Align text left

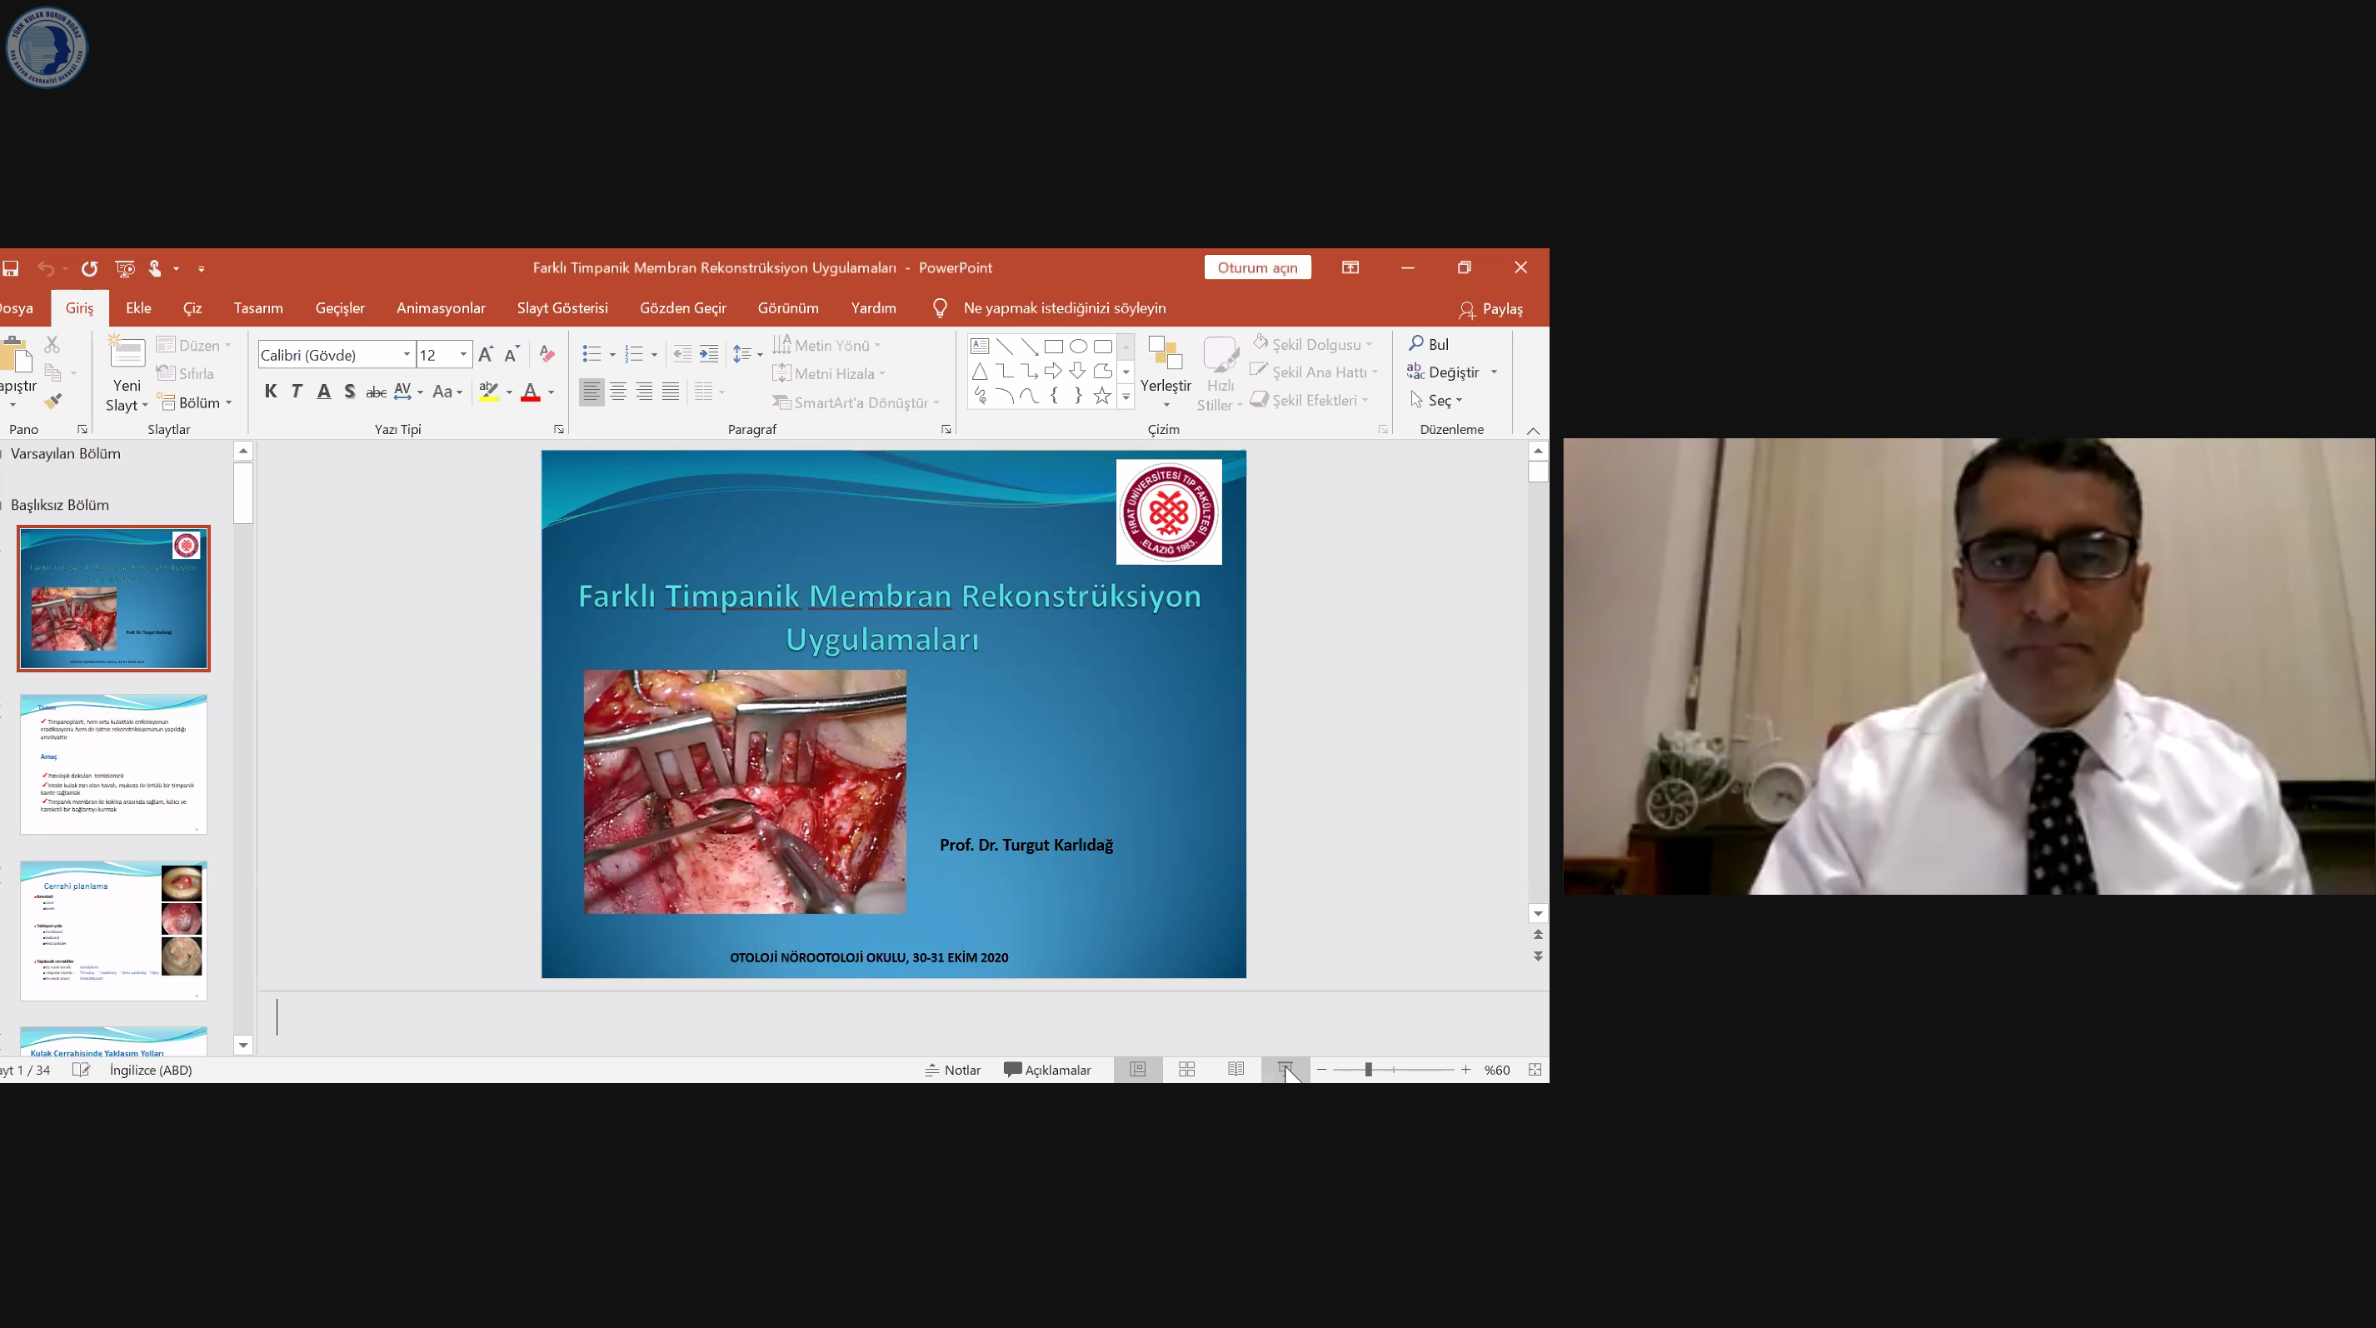pyautogui.click(x=592, y=392)
